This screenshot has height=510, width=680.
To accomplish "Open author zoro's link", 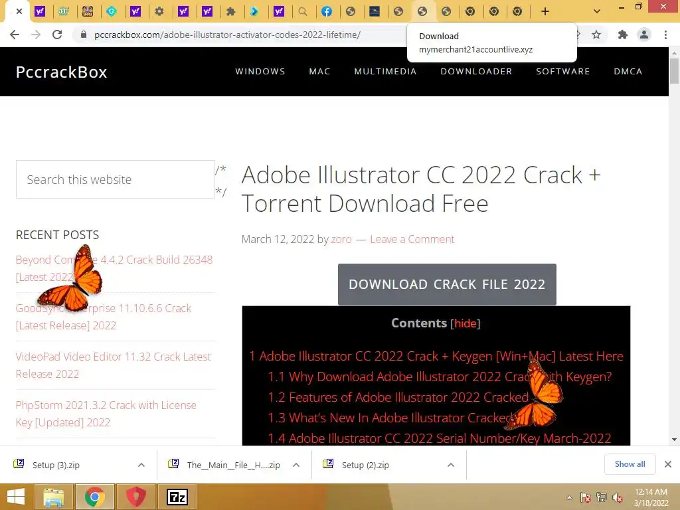I will 341,239.
